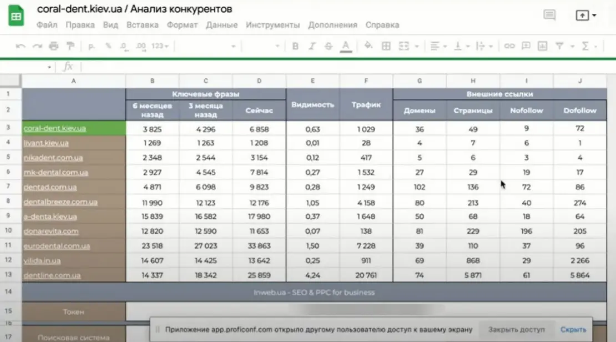616x342 pixels.
Task: Click the Трафик header cell
Action: tap(366, 104)
